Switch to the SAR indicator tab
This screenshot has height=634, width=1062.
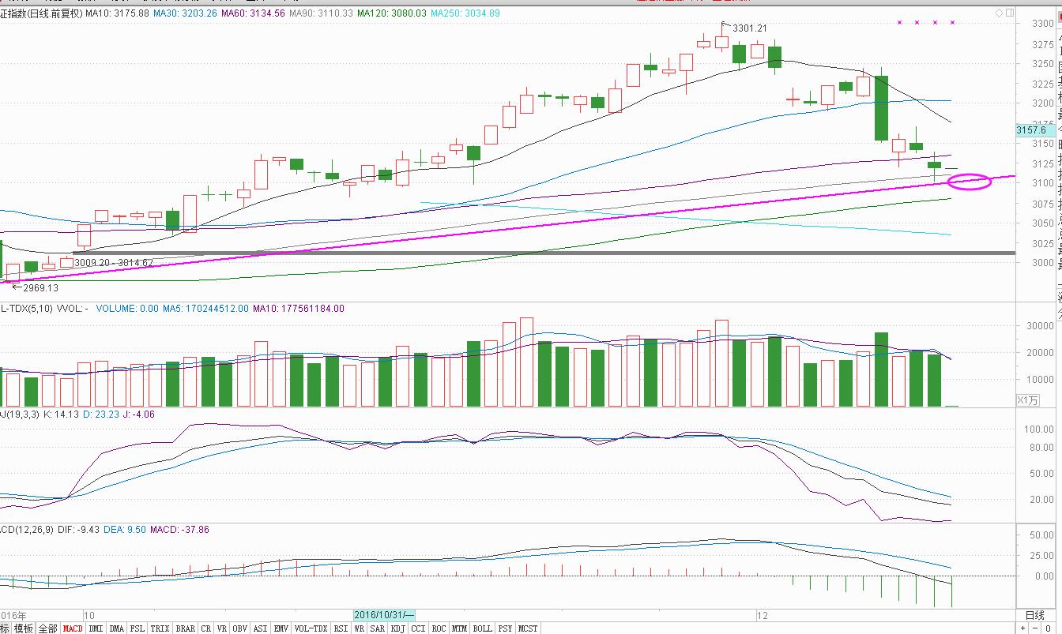(x=377, y=628)
